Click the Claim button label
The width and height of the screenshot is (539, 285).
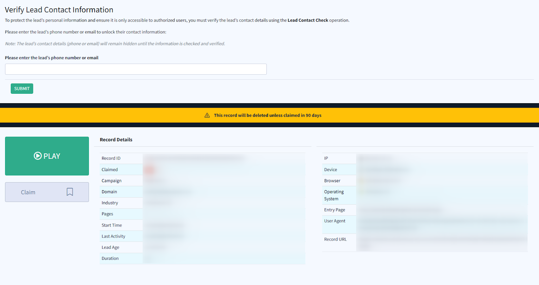click(x=28, y=192)
